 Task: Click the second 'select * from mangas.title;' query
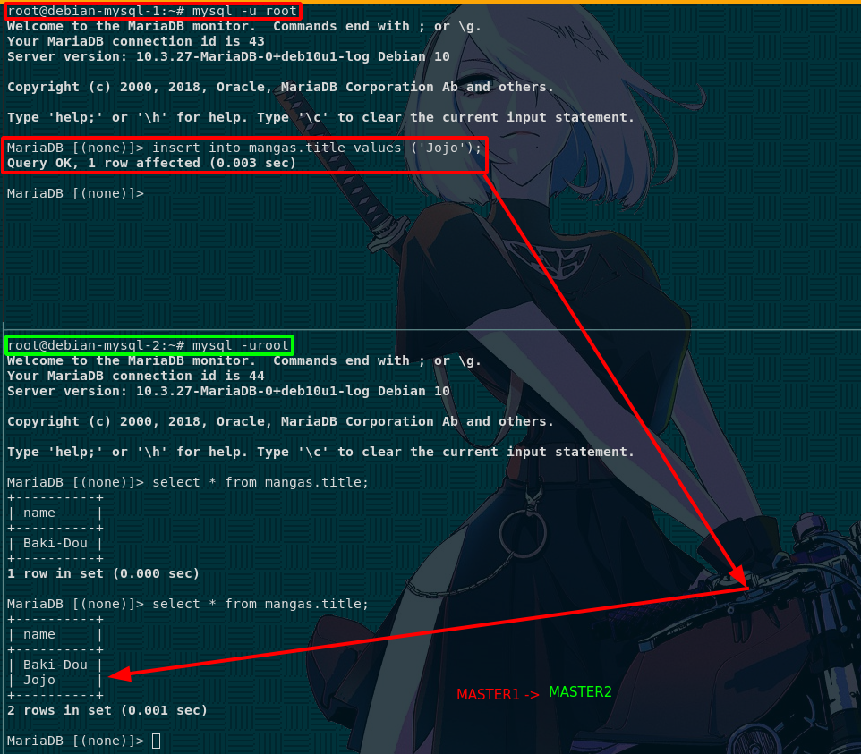tap(260, 605)
